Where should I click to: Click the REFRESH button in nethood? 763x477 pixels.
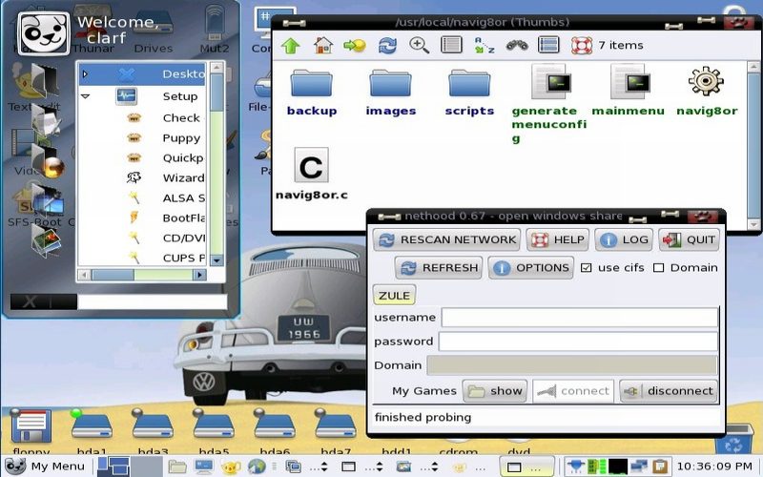[x=439, y=268]
